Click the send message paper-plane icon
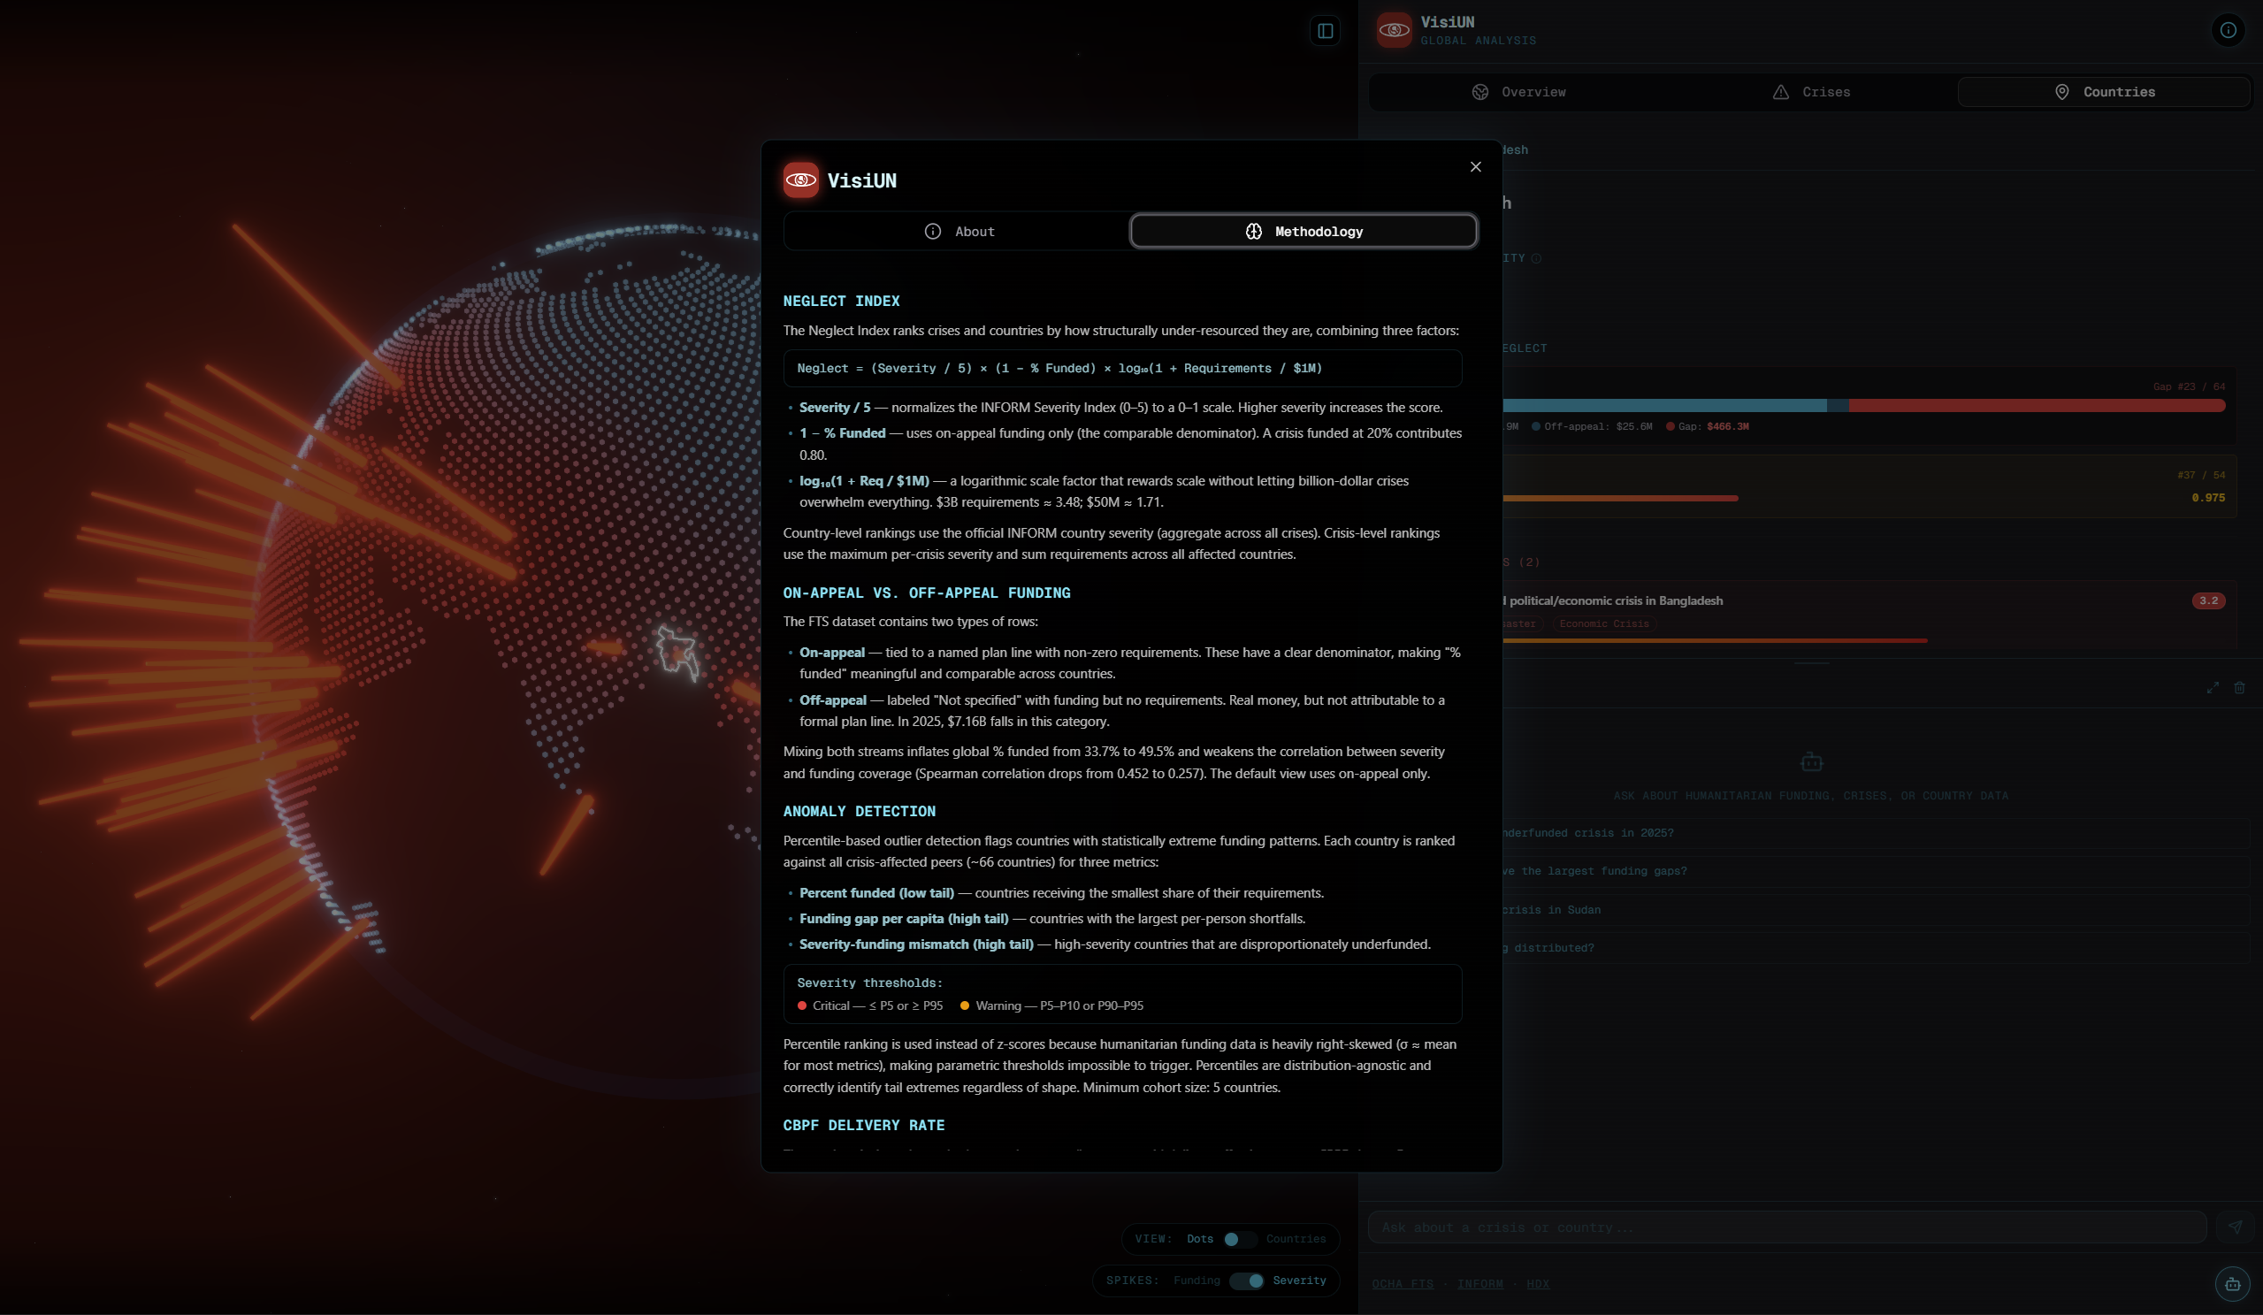 point(2236,1227)
